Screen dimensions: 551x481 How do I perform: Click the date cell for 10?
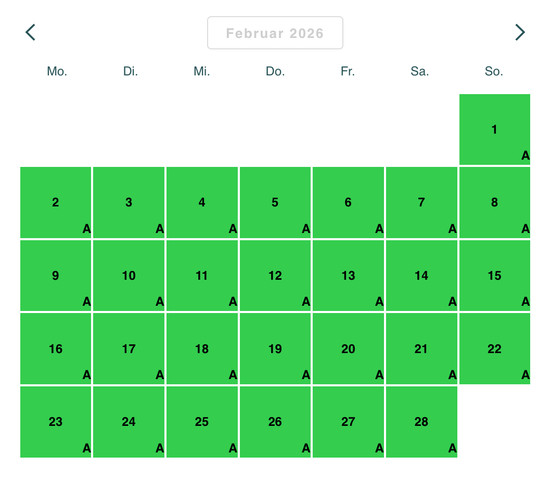129,276
